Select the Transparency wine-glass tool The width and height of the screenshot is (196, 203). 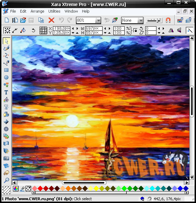click(6, 107)
